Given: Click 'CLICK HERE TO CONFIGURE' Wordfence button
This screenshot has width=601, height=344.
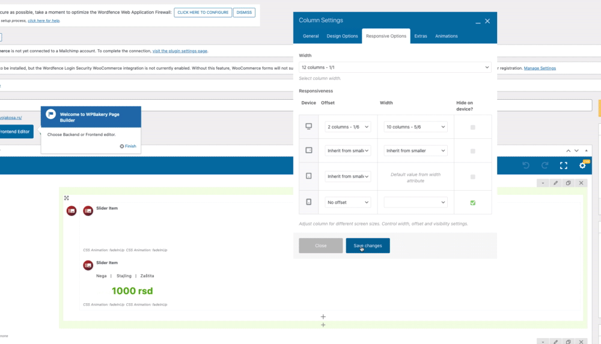Looking at the screenshot, I should pos(203,12).
